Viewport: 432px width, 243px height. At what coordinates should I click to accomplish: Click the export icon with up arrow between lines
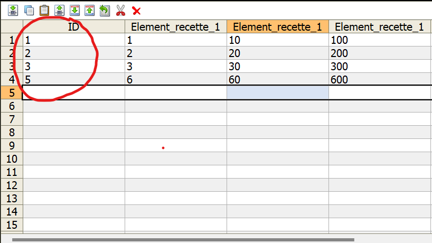(90, 11)
